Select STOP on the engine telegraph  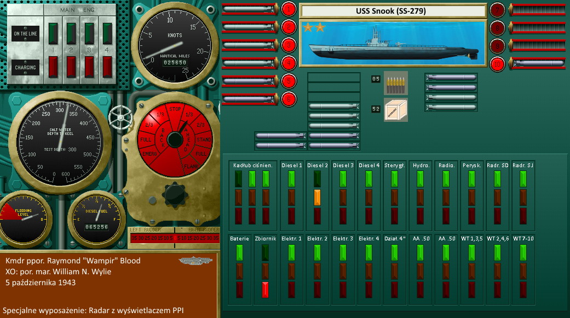(175, 109)
